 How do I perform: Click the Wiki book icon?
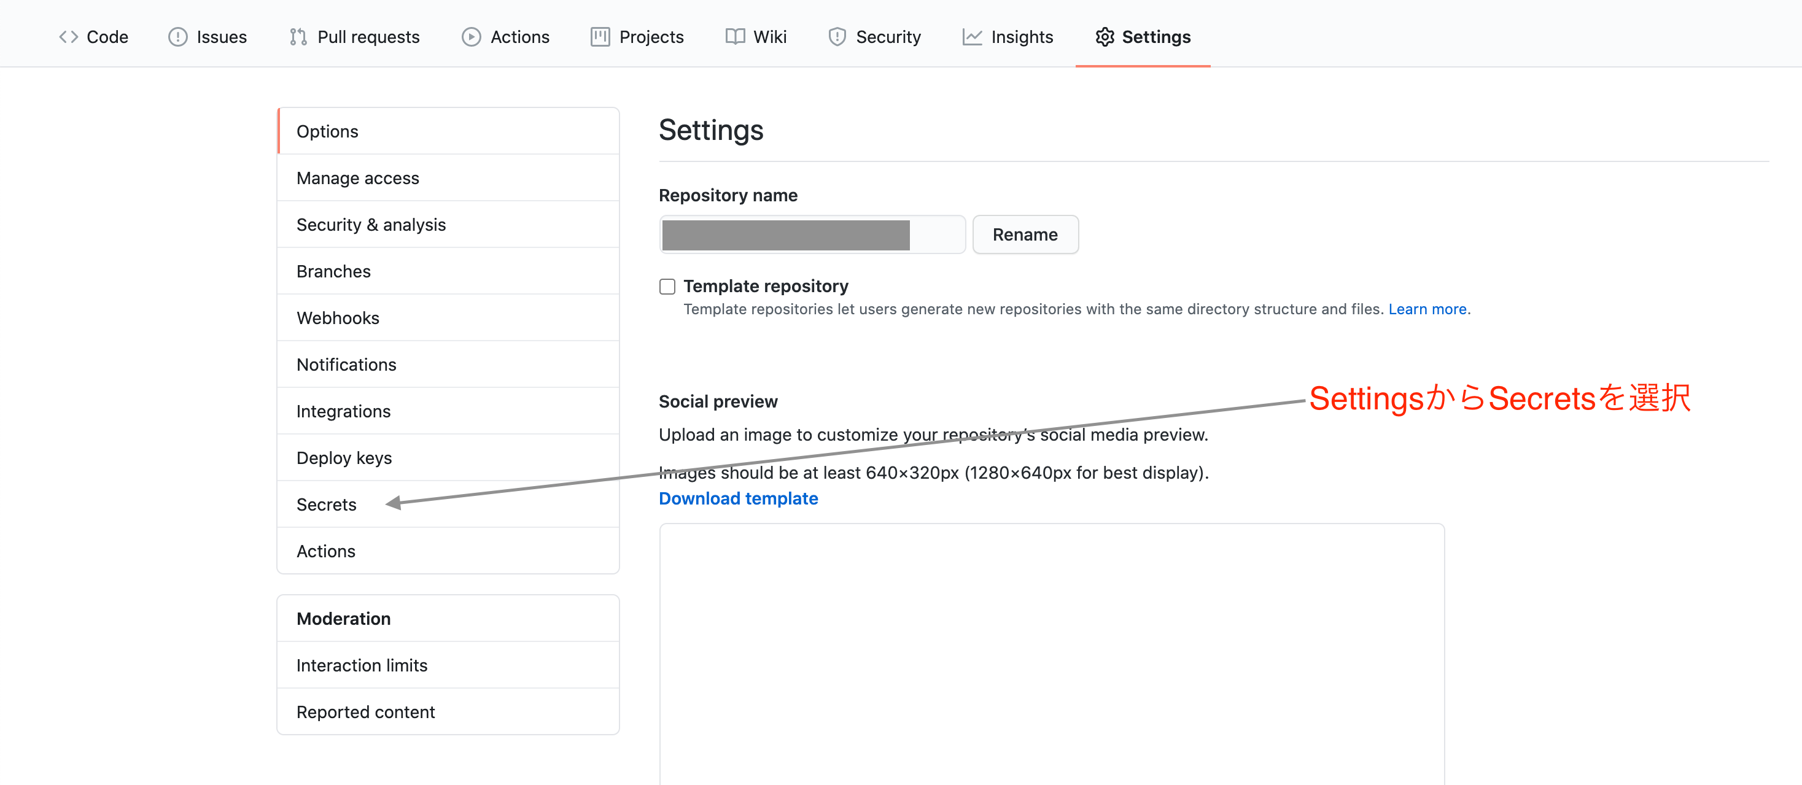tap(734, 37)
